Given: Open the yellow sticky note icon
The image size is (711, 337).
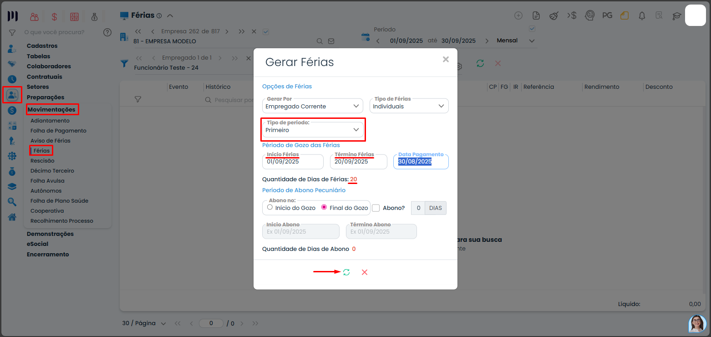Looking at the screenshot, I should 625,16.
